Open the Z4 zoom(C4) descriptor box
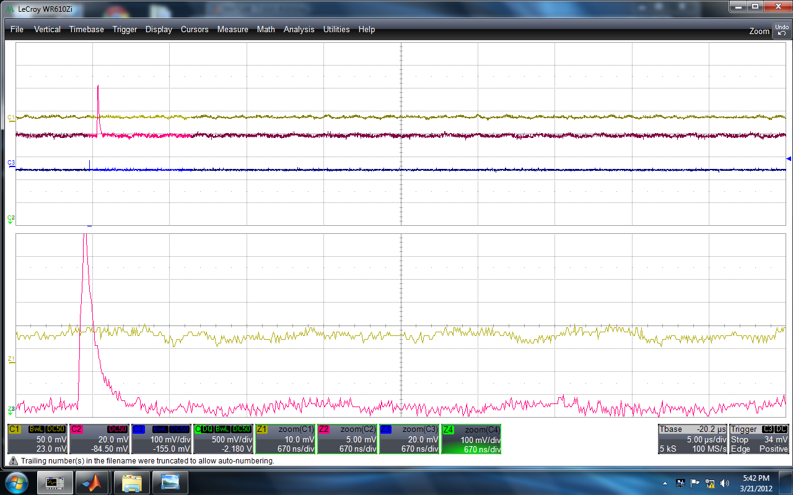The height and width of the screenshot is (495, 793). coord(471,439)
